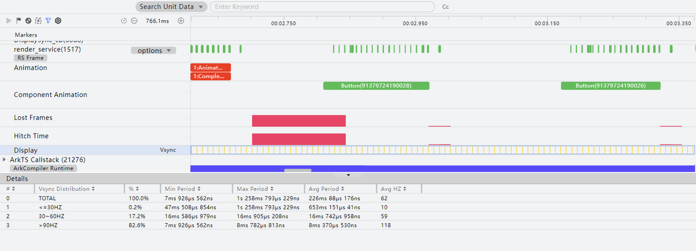Toggle case-sensitive search (Cc)
696x251 pixels.
click(x=445, y=7)
